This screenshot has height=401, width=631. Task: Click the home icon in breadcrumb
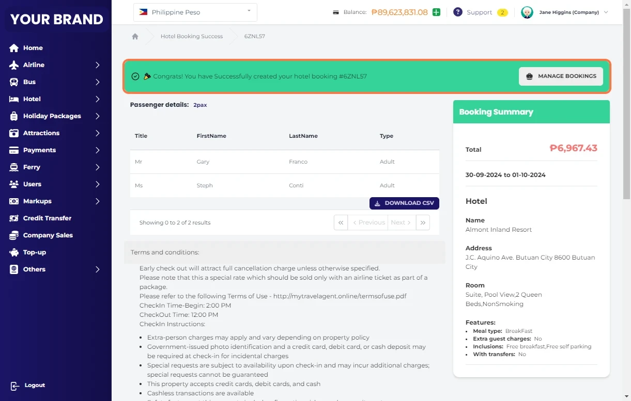(x=135, y=37)
